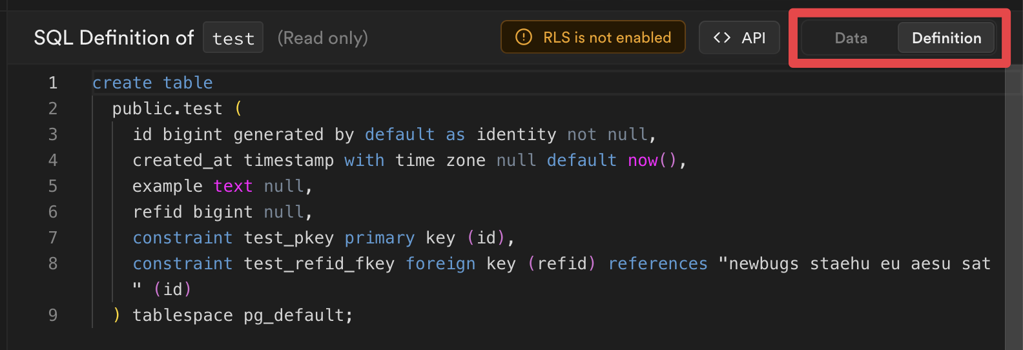Click "test_pkey" constraint name
Screen dimensions: 1023x350
coord(289,238)
